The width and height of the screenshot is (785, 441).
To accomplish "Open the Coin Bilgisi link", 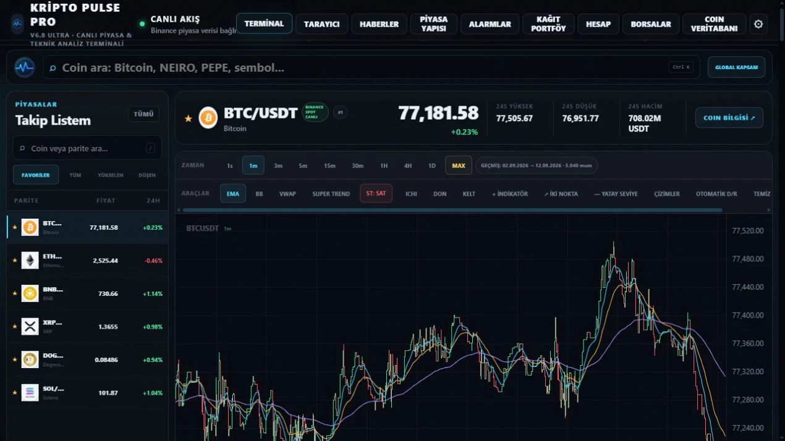I will [x=729, y=117].
